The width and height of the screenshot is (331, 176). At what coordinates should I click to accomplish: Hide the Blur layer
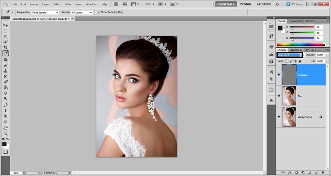279,96
